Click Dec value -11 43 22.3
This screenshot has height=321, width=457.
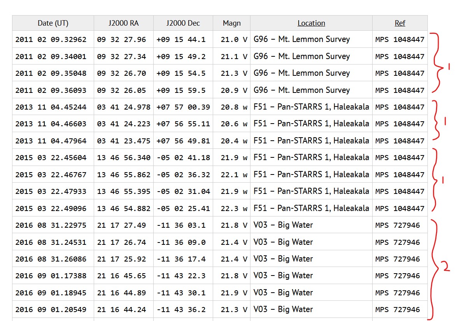(x=181, y=276)
